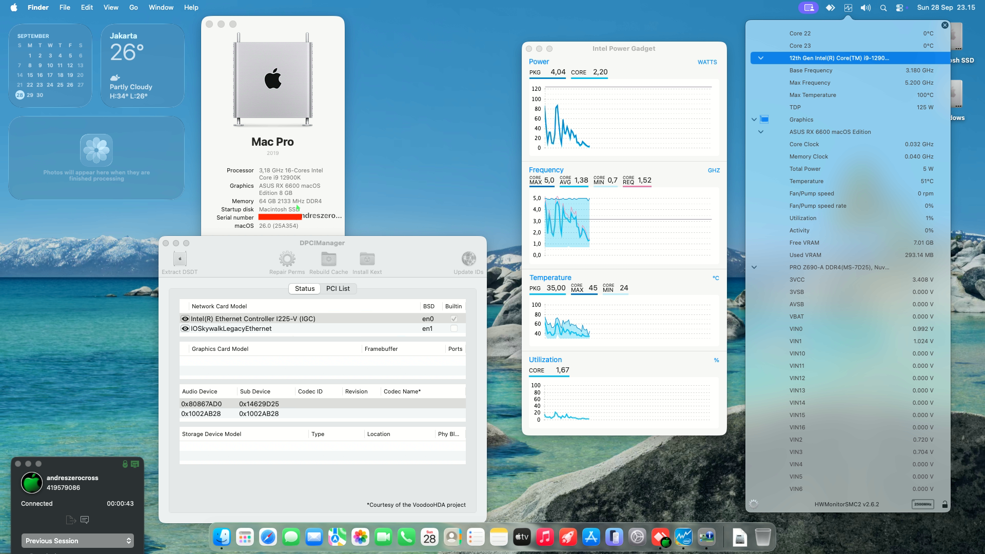Image resolution: width=985 pixels, height=554 pixels.
Task: Click HWMonitor activity icon in menu bar
Action: (848, 8)
